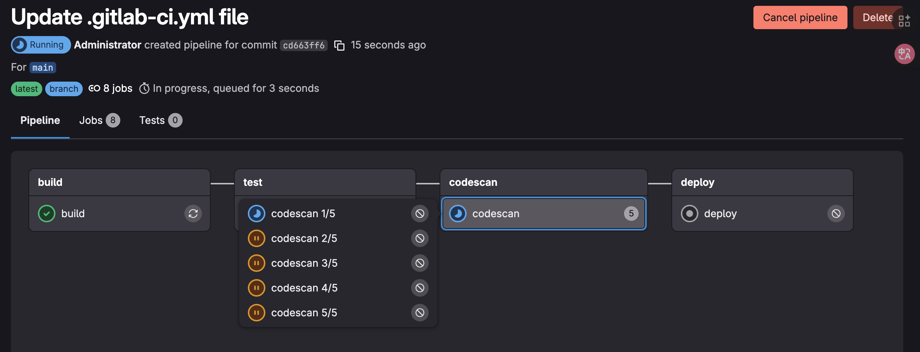Click the Delete button
Viewport: 920px width, 352px height.
(877, 17)
